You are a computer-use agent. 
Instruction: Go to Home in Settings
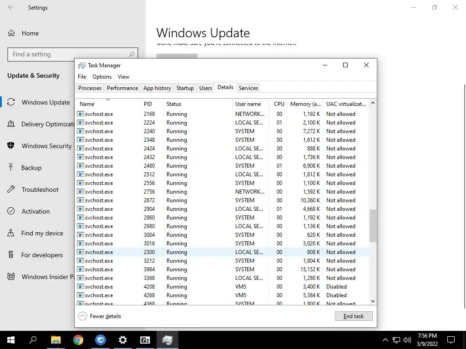pos(30,33)
